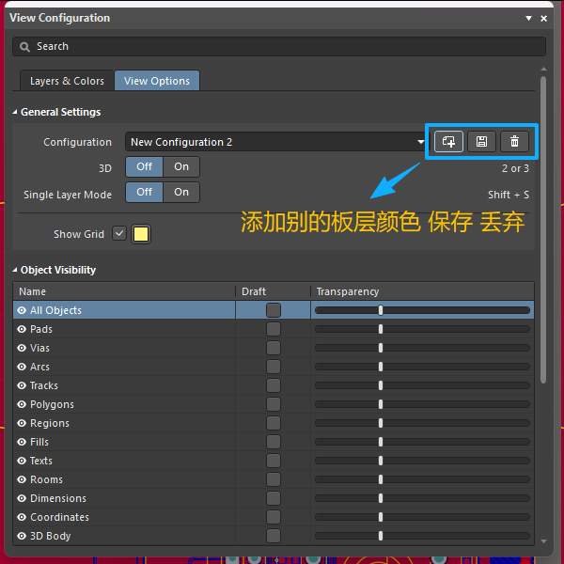Open the panel options triangle menu

pos(528,18)
